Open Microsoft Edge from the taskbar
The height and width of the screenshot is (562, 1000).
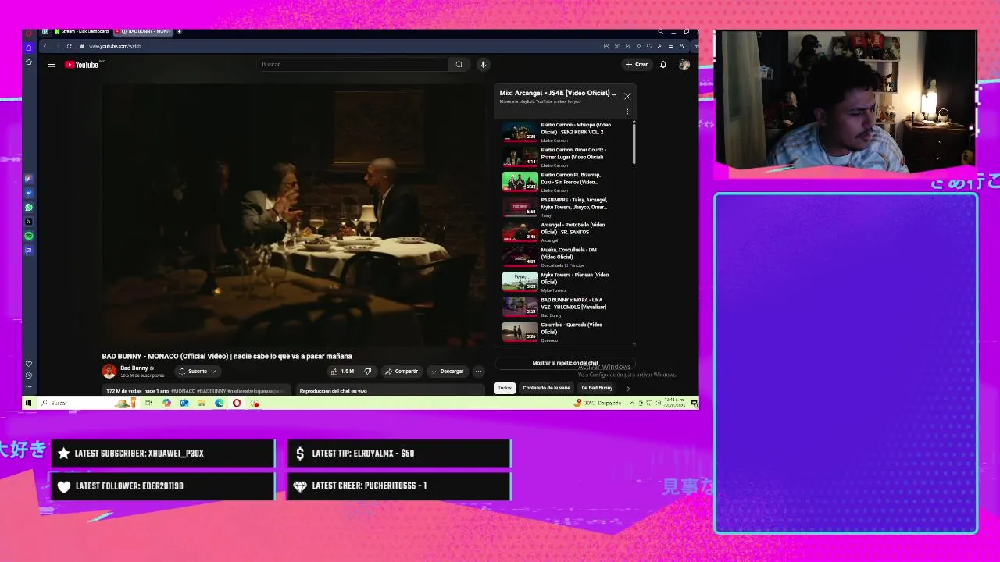(x=219, y=403)
